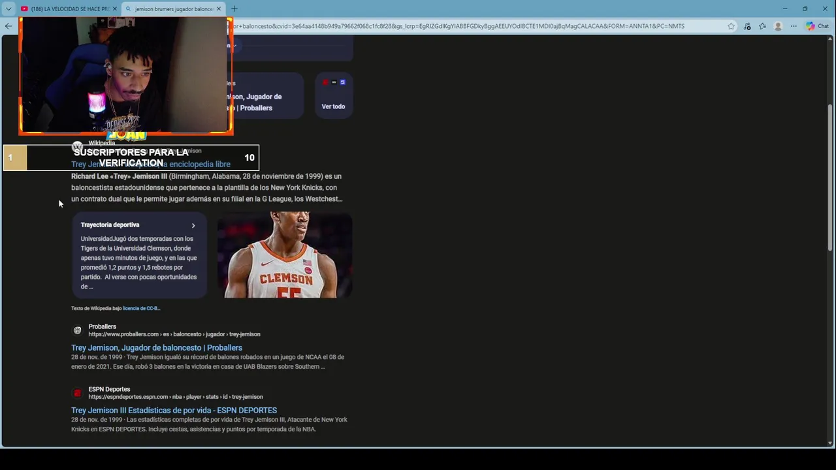Open the browser profile avatar
This screenshot has width=836, height=470.
778,26
